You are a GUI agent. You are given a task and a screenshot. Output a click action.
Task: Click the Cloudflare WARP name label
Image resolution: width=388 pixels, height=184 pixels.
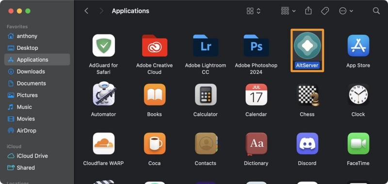click(103, 163)
